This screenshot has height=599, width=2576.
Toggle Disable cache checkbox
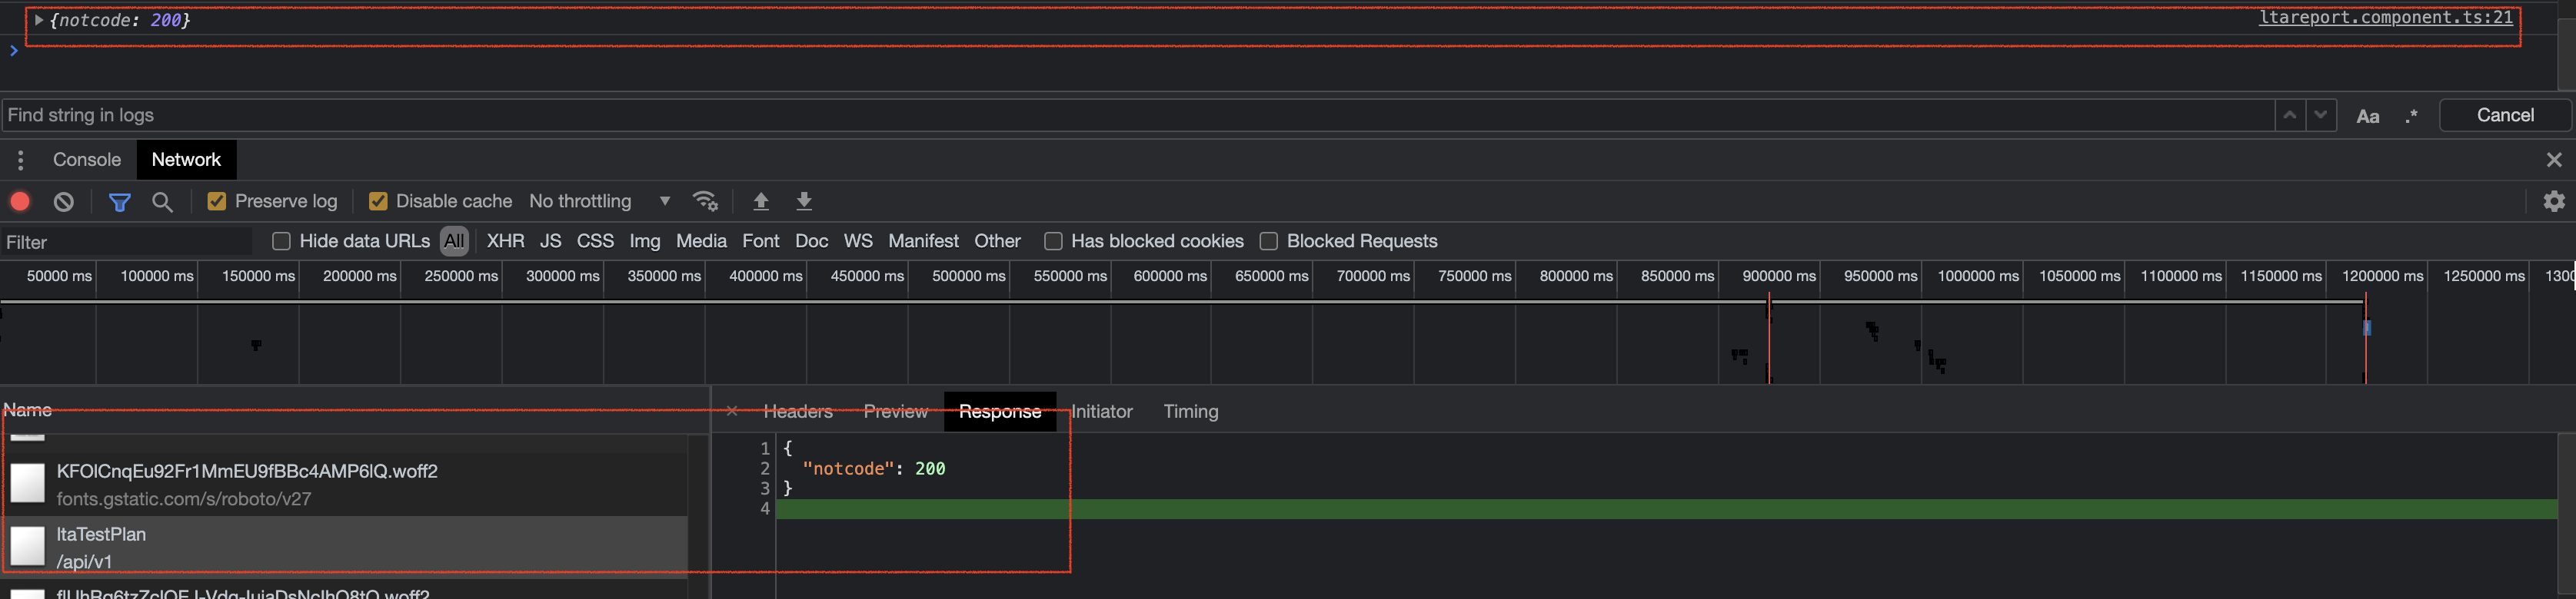coord(378,202)
